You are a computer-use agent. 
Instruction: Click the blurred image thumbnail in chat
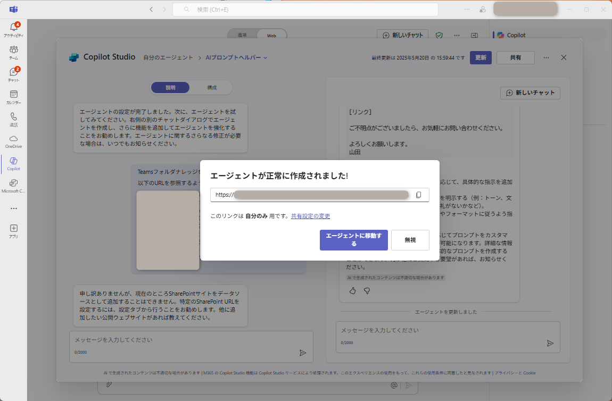pyautogui.click(x=168, y=230)
